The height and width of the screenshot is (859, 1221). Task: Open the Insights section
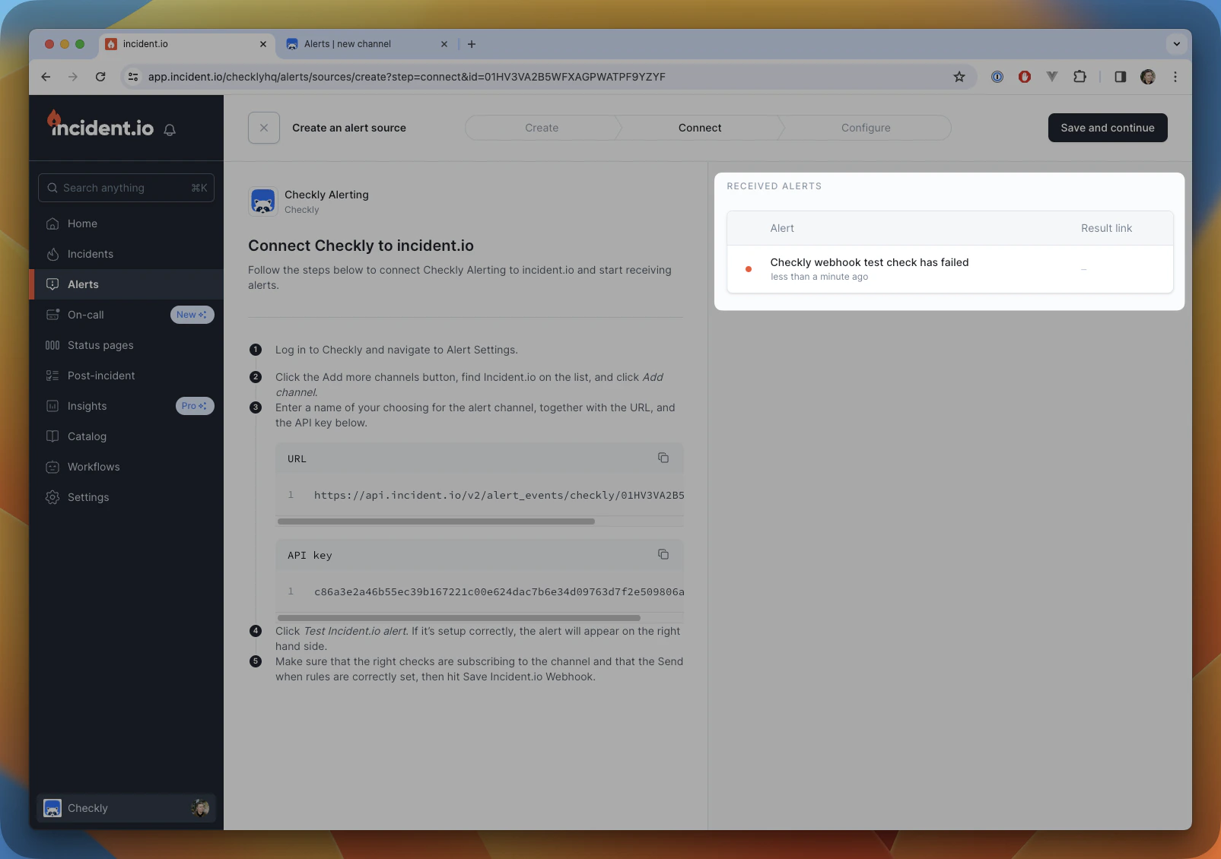tap(86, 406)
